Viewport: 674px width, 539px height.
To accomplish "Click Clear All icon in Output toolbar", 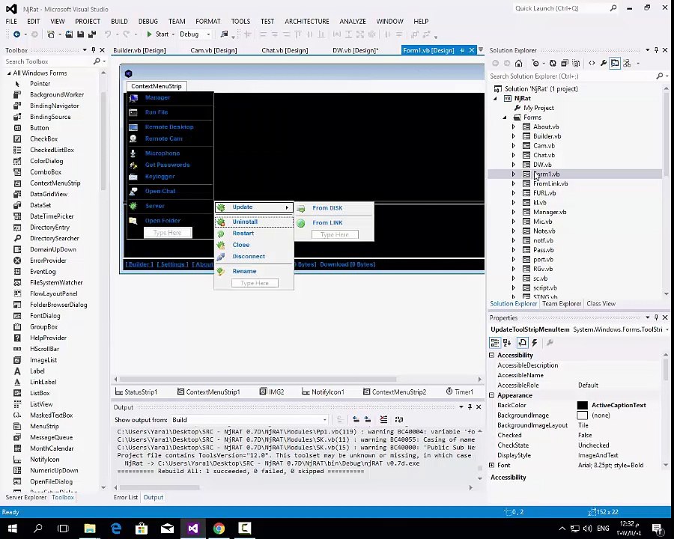I will pyautogui.click(x=383, y=419).
